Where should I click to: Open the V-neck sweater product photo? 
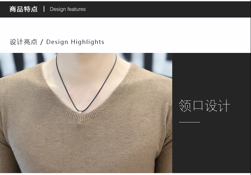(86, 113)
